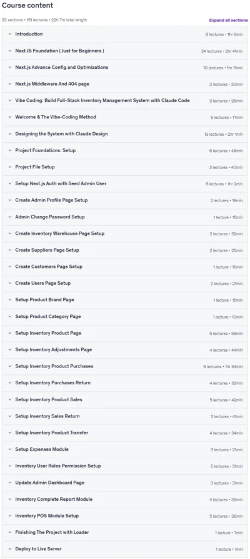
Task: Expand Designing the System with Claude Design
Action: (125, 134)
